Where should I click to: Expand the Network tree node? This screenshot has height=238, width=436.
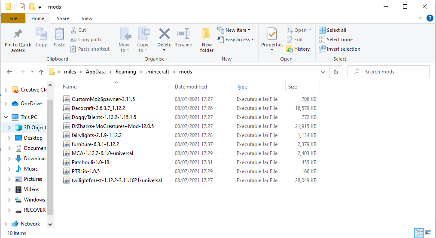(x=6, y=224)
